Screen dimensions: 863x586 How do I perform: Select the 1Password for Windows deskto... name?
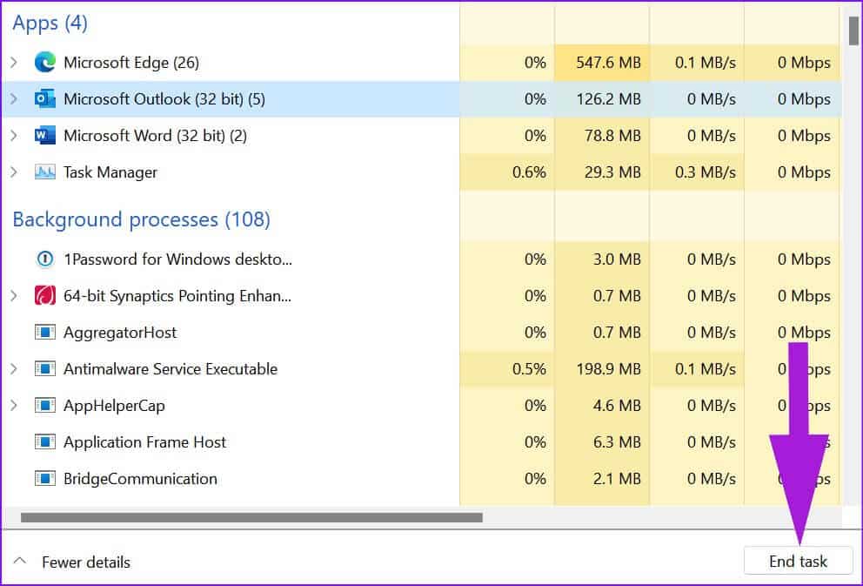tap(177, 259)
